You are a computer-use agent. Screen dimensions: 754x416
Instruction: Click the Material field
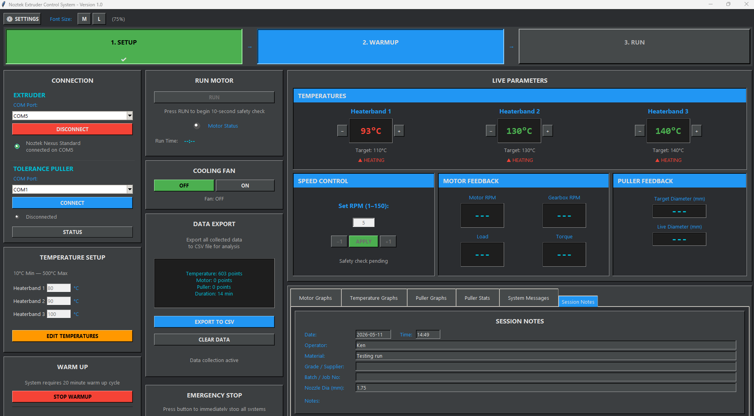[545, 356]
